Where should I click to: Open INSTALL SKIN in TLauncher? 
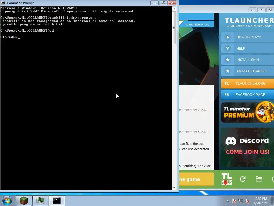click(248, 60)
